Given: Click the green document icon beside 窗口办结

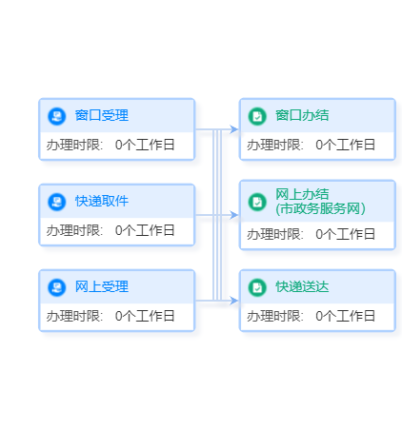Looking at the screenshot, I should point(257,116).
